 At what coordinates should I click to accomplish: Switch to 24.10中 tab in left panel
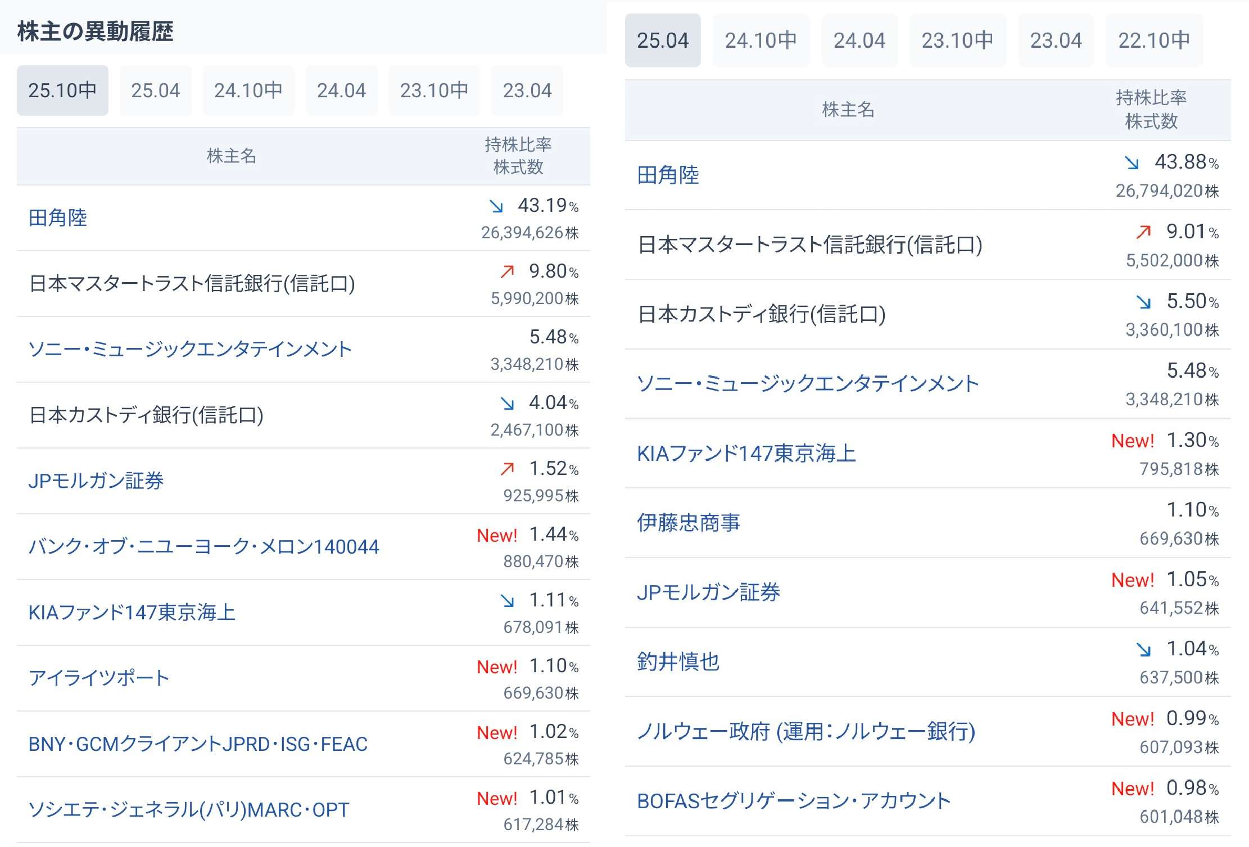point(248,90)
